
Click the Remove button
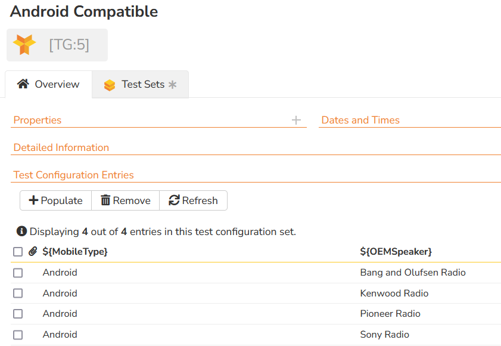tap(125, 200)
